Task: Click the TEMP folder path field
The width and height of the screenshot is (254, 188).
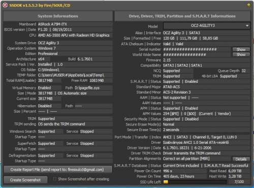Action: (75, 75)
